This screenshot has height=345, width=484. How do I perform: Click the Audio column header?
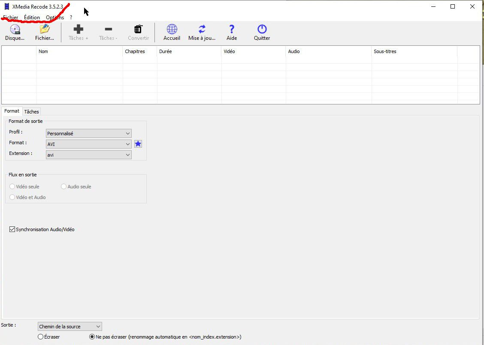(x=329, y=51)
